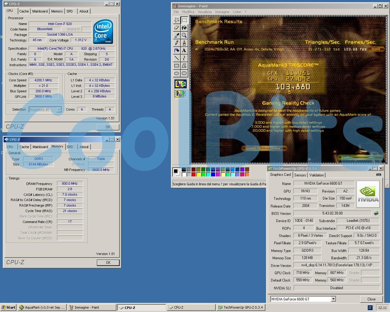Pick the Eraser tool in Paint
The image size is (390, 312).
[x=177, y=28]
